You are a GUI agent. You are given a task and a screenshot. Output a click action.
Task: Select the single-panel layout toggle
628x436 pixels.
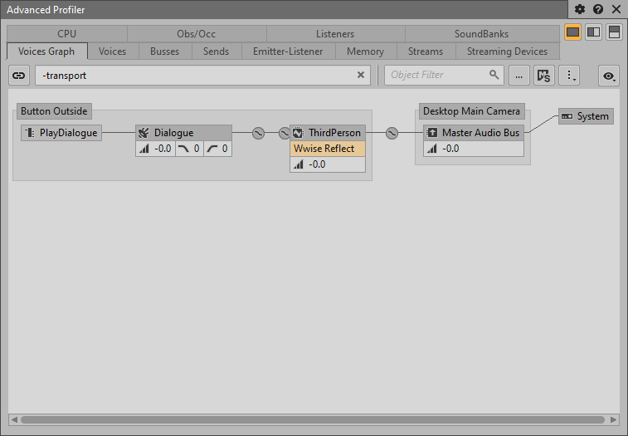572,32
